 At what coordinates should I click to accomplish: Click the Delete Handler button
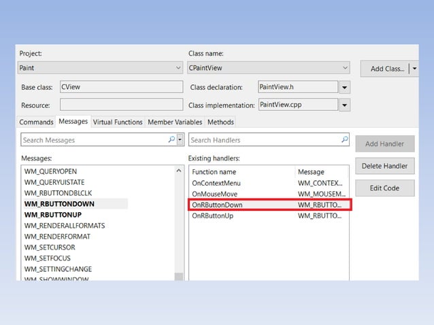(x=384, y=166)
